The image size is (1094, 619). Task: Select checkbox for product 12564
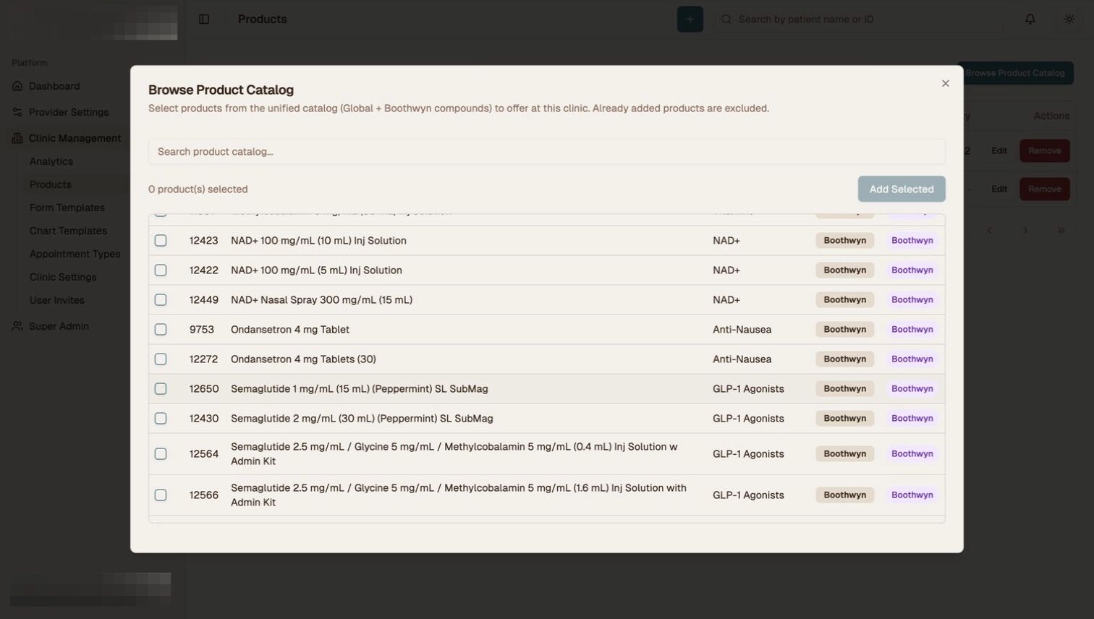pyautogui.click(x=161, y=454)
